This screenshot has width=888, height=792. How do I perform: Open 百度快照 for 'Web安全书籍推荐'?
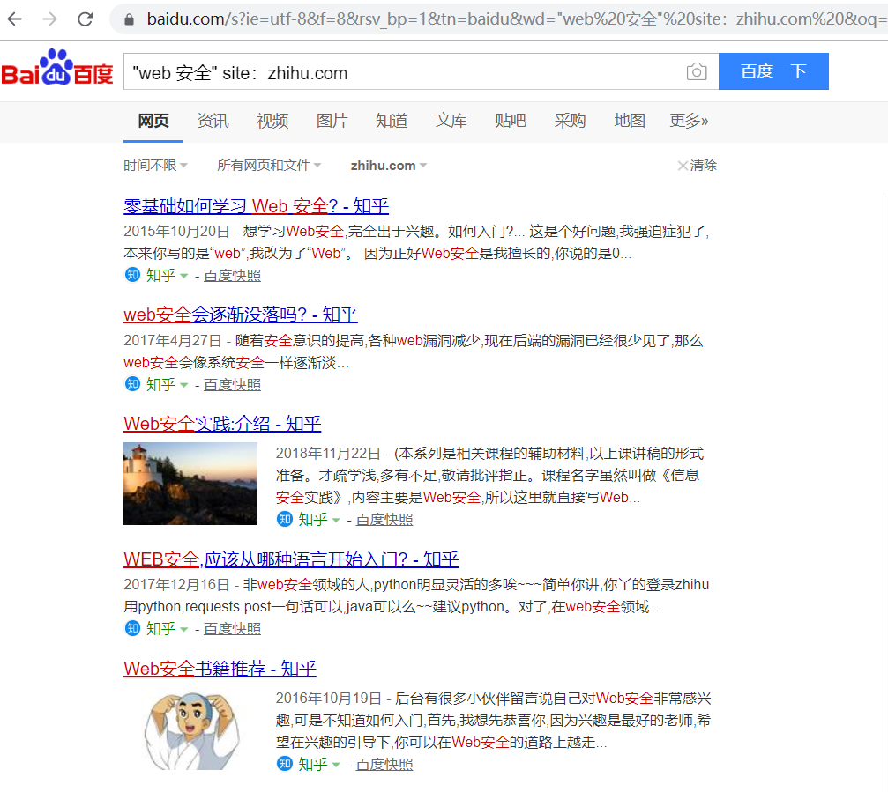click(384, 765)
